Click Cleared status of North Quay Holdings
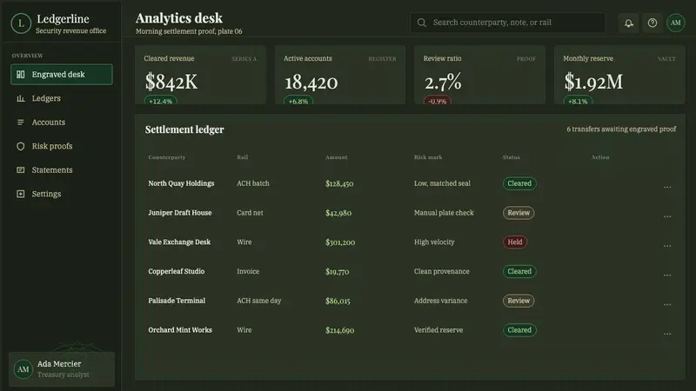Viewport: 696px width, 391px height. pyautogui.click(x=519, y=183)
